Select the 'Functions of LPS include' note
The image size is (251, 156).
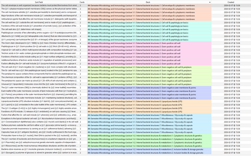coord(125,112)
